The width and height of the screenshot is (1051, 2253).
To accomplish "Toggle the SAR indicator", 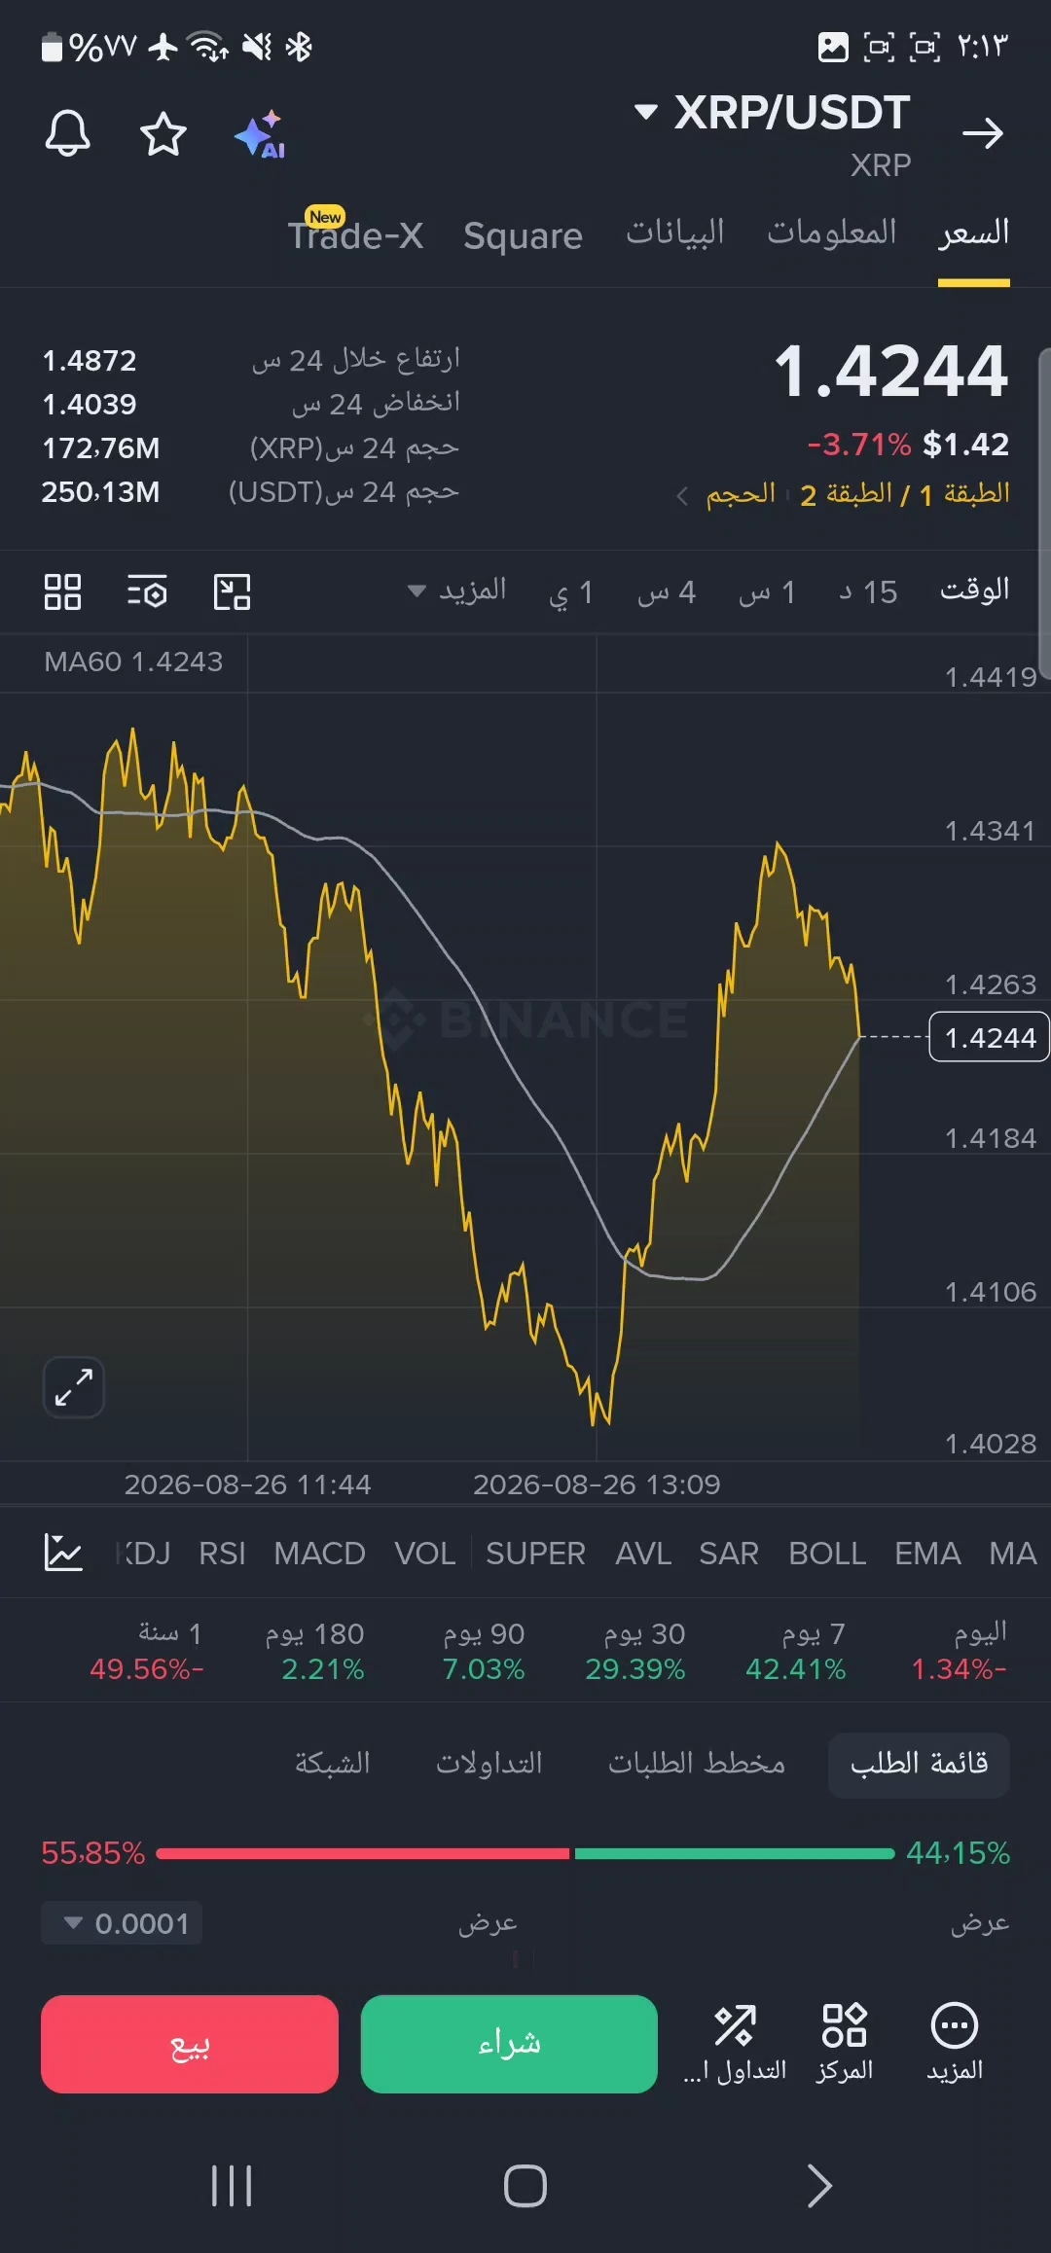I will point(728,1554).
